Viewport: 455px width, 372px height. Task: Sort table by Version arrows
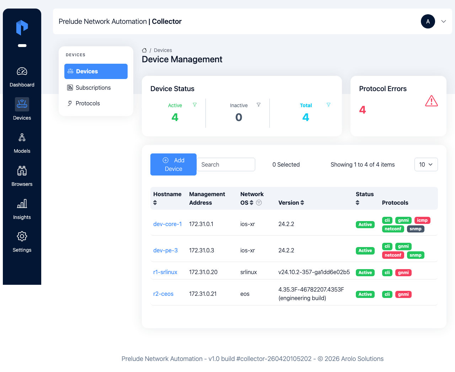pos(302,203)
